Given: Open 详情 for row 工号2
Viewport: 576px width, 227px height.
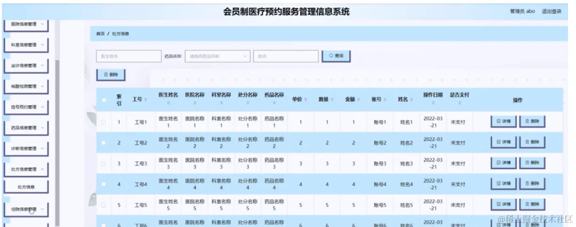Looking at the screenshot, I should [503, 142].
